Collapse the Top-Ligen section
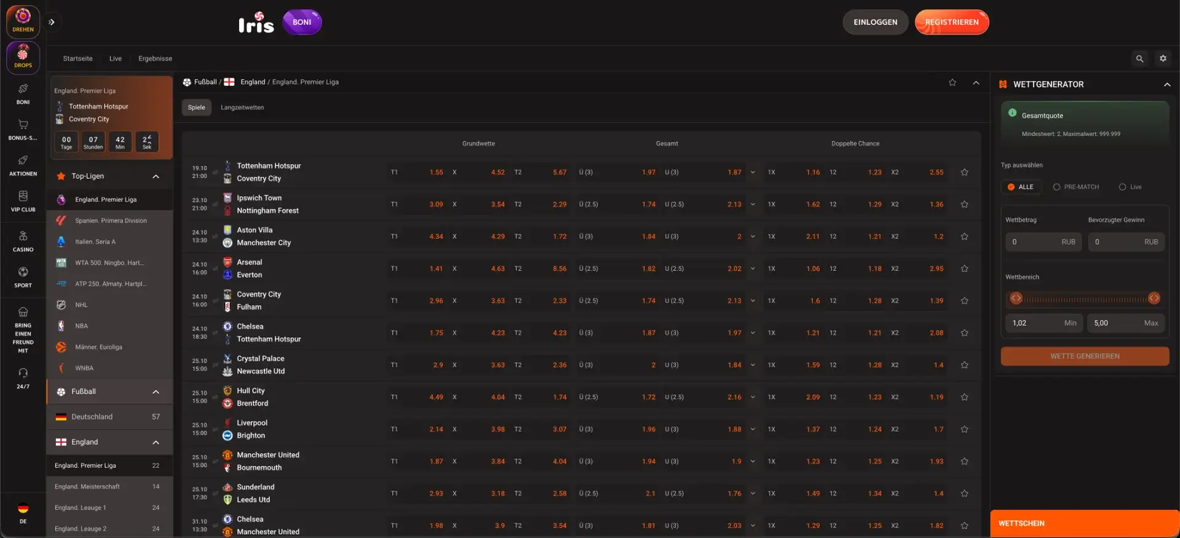 coord(156,177)
